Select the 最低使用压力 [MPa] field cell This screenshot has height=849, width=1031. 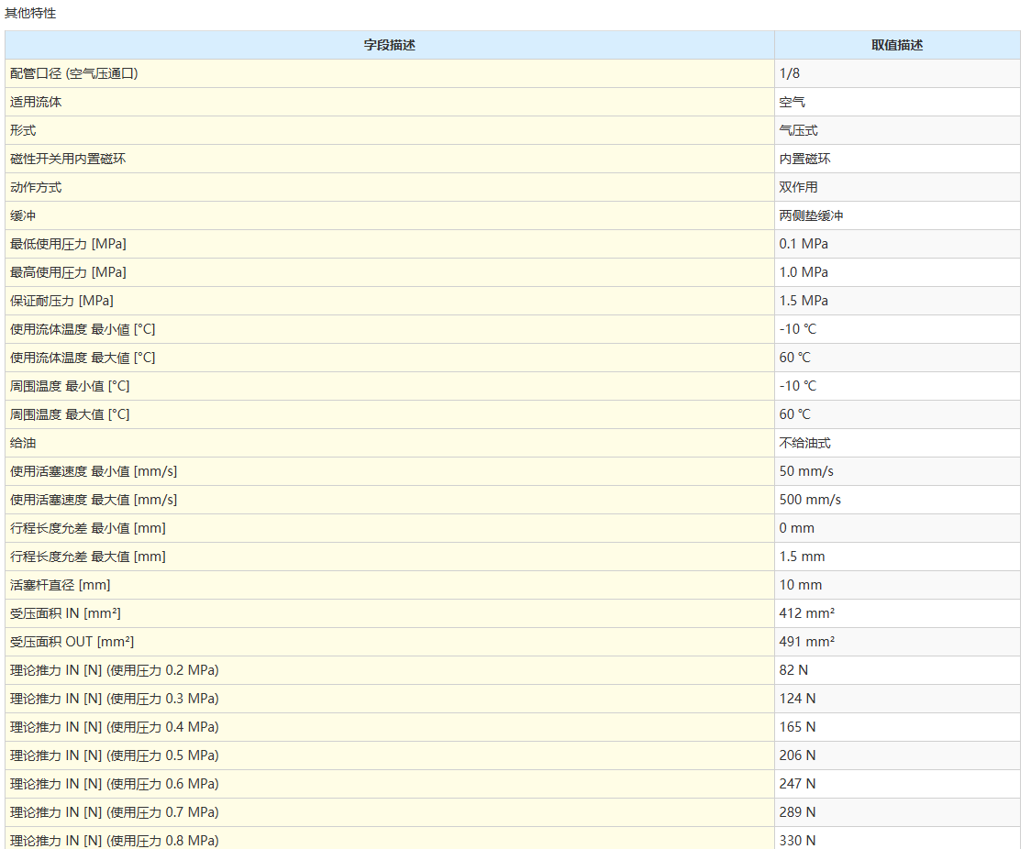(68, 244)
